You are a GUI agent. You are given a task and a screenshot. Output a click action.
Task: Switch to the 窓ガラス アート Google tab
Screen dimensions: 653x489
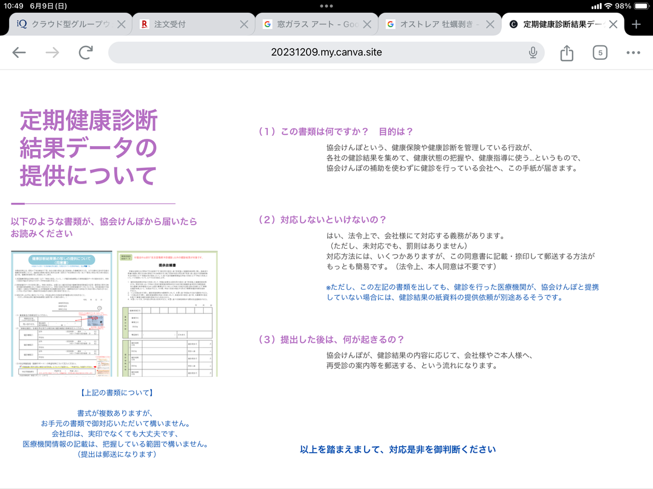[311, 24]
